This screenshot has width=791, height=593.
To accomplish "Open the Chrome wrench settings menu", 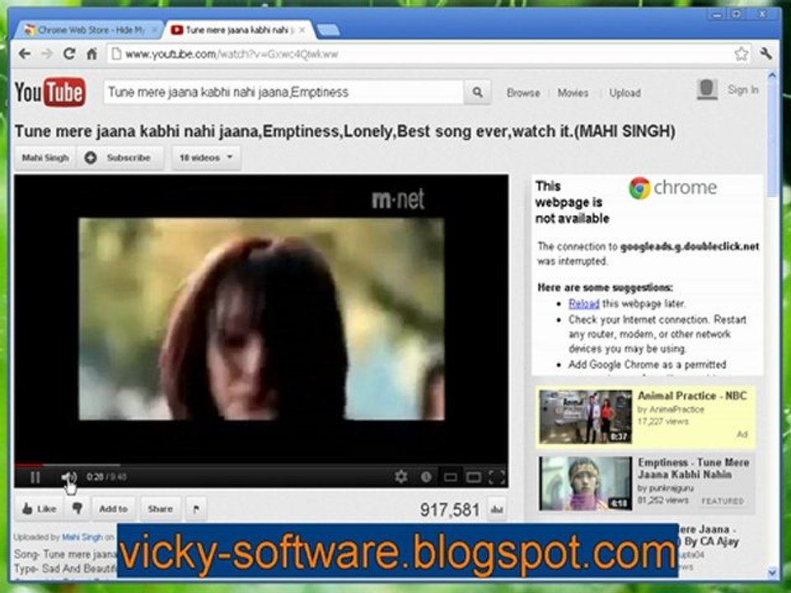I will (765, 53).
